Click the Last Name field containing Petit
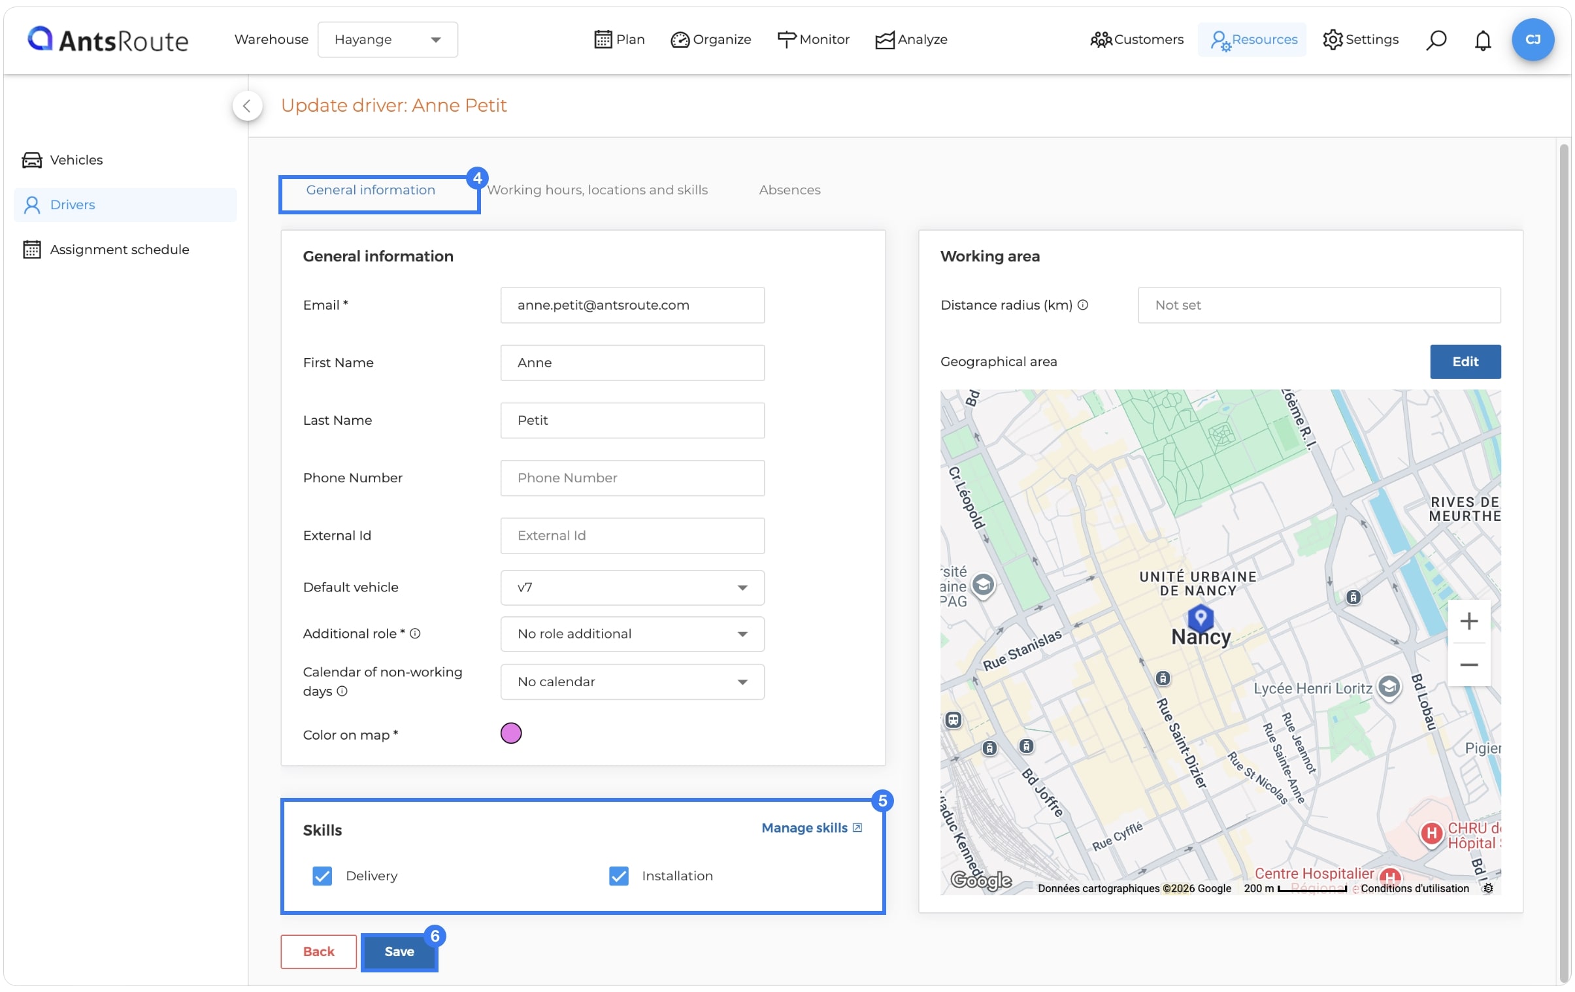The height and width of the screenshot is (992, 1575). (x=633, y=420)
